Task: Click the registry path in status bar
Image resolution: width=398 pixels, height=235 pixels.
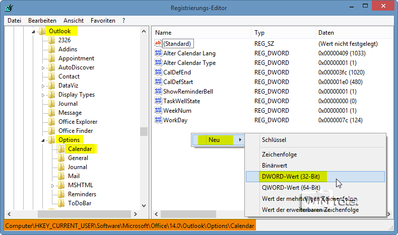Action: pos(129,225)
